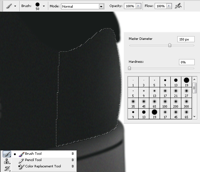Viewport: 200px width, 172px height.
Task: Select the 65 brush in fourth row
Action: coord(186,114)
